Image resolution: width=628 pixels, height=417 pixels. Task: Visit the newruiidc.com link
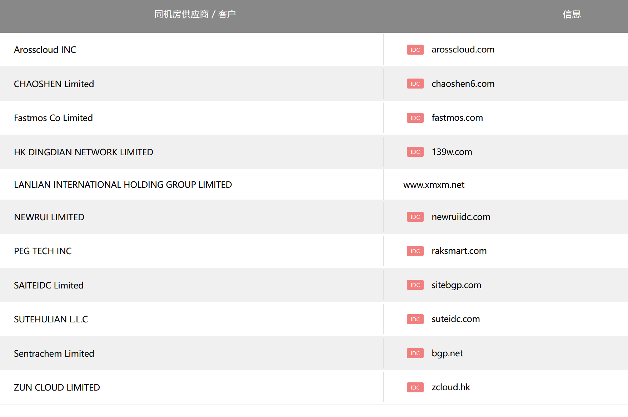[x=461, y=217]
